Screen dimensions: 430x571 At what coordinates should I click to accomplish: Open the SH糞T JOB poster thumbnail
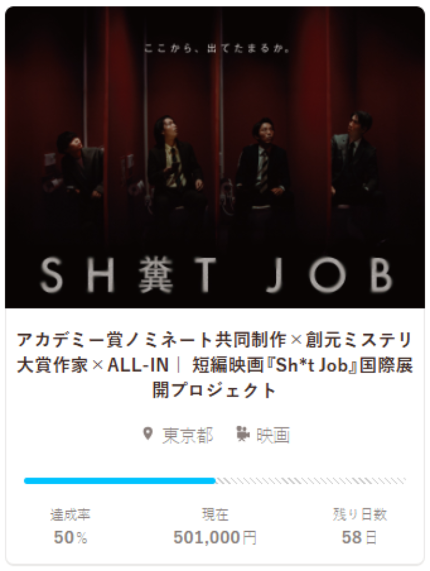[215, 157]
